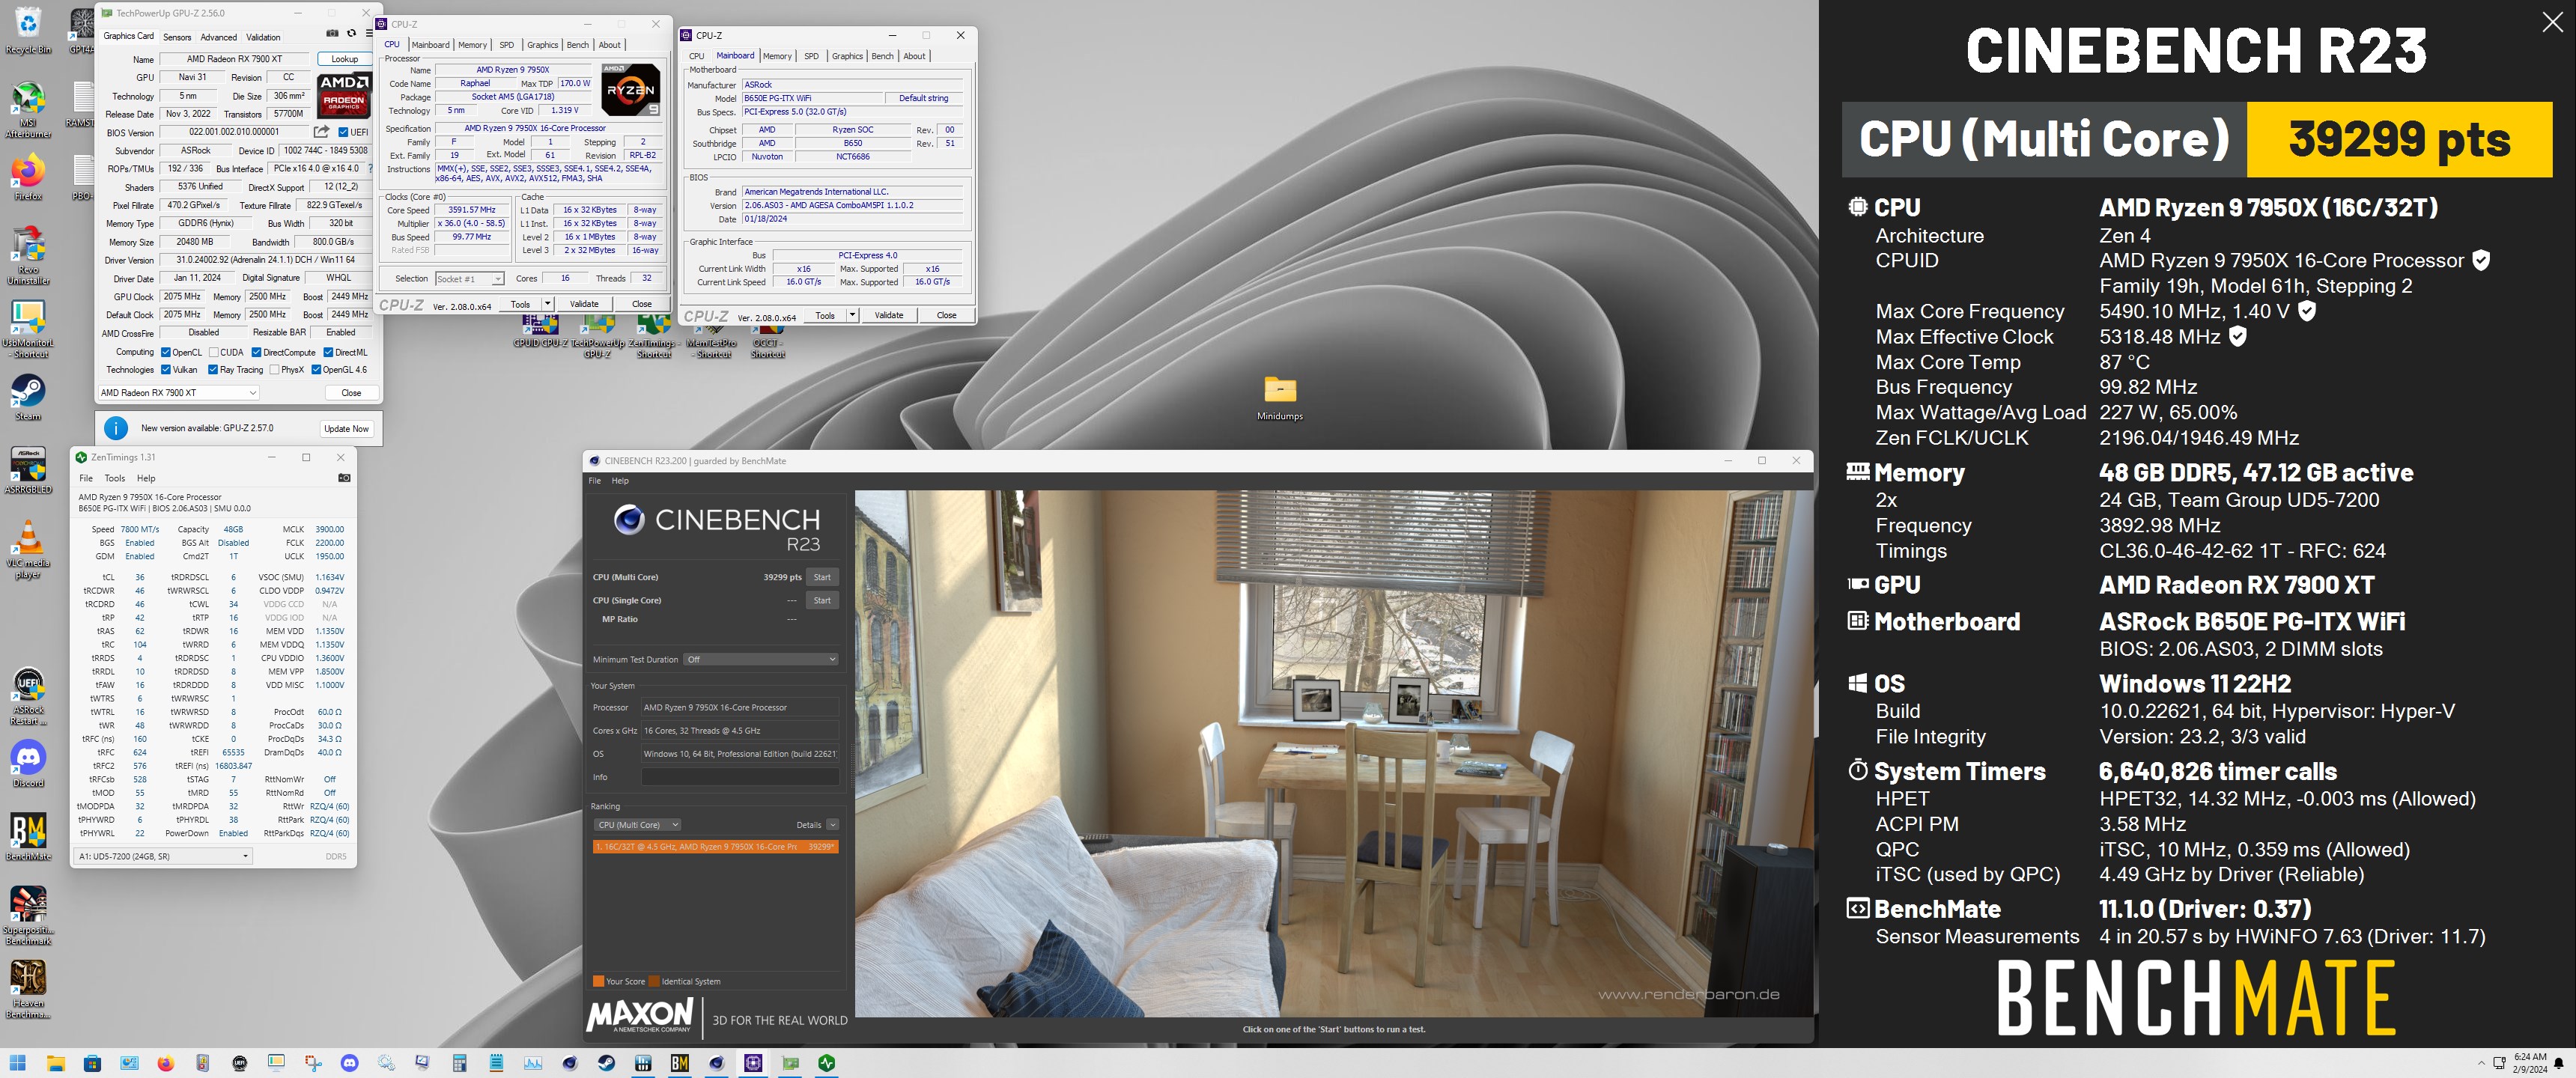Open the CPU (Multi Core) ranking dropdown
Viewport: 2576px width, 1078px height.
tap(637, 825)
